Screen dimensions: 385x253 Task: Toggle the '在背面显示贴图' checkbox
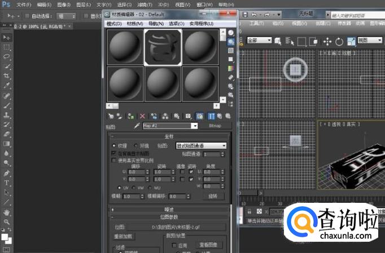coord(113,153)
